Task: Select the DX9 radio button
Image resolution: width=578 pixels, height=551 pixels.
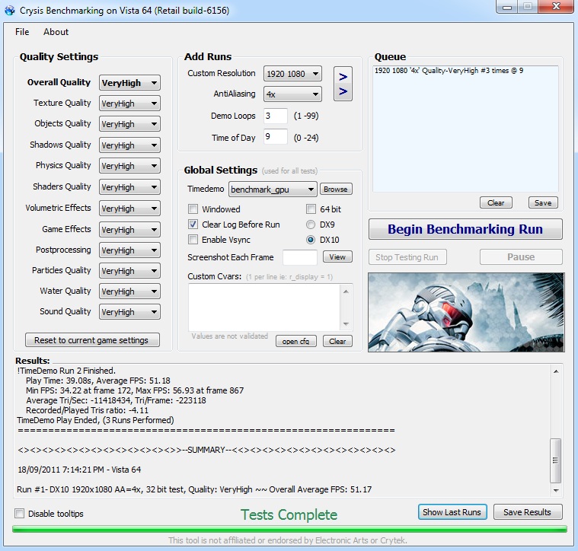Action: 311,225
